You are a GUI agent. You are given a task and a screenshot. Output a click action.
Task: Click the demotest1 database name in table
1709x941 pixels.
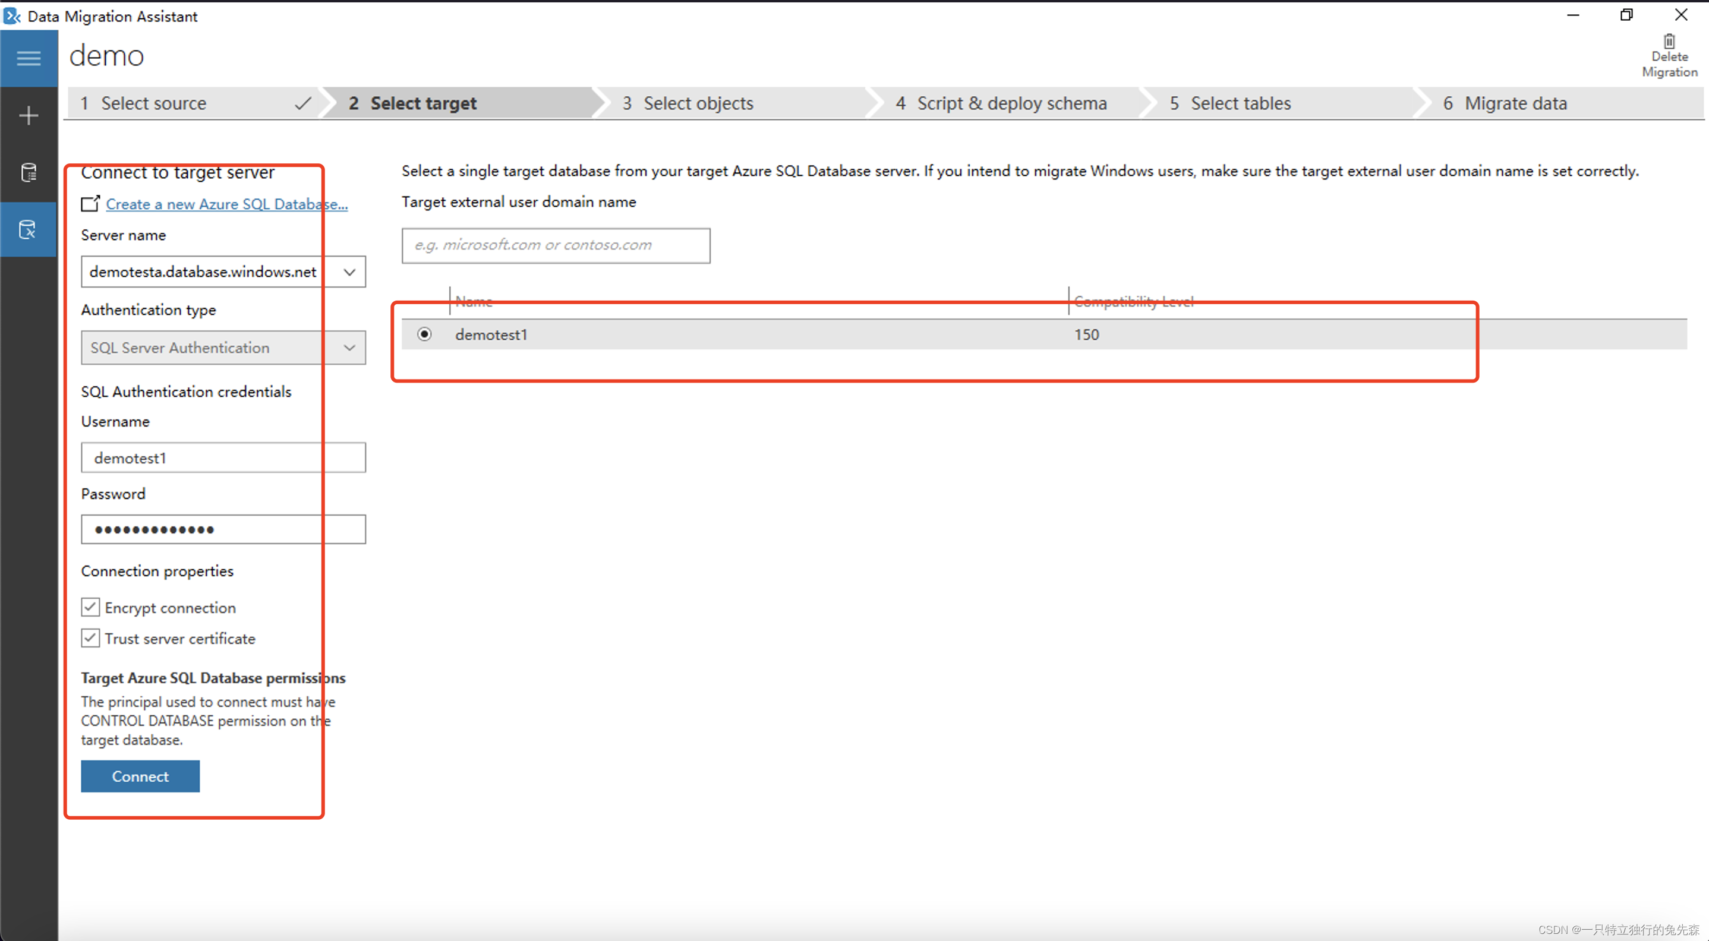(491, 334)
